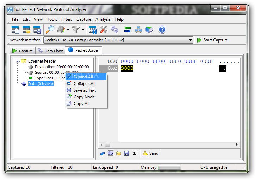This screenshot has height=180, width=256.
Task: Choose Expand All in context menu
Action: pyautogui.click(x=86, y=77)
